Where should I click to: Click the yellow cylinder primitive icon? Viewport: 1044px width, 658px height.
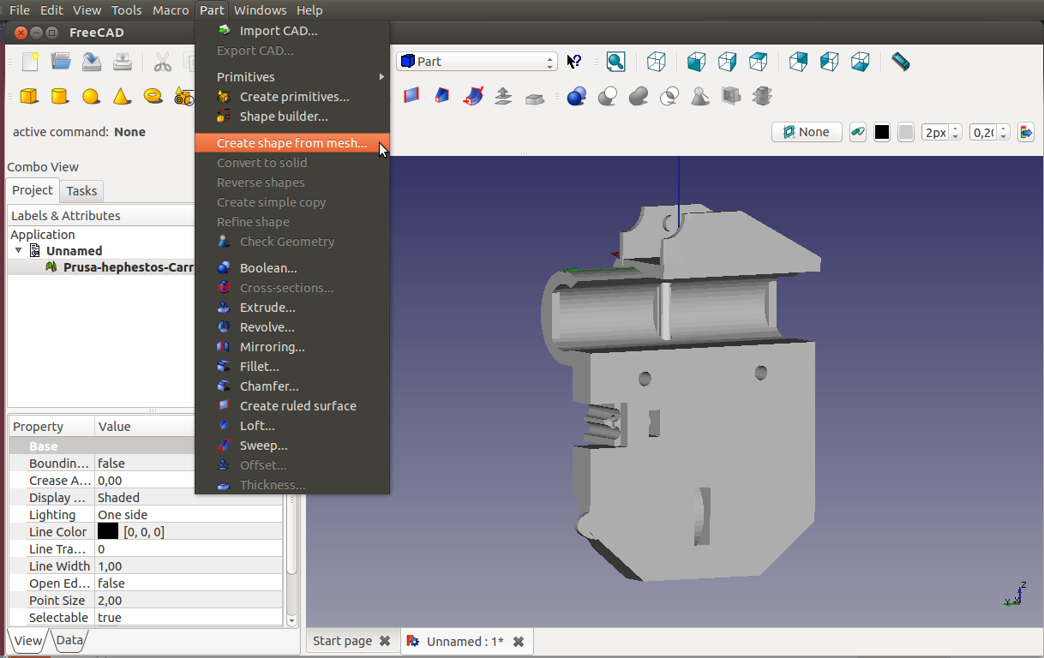[x=60, y=96]
